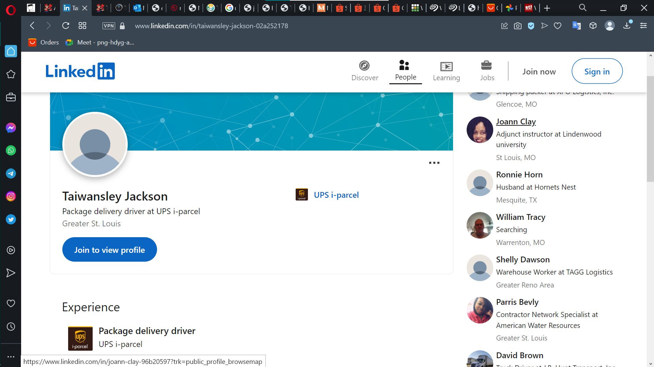Close the current LinkedIn tab
This screenshot has width=654, height=367.
[85, 8]
